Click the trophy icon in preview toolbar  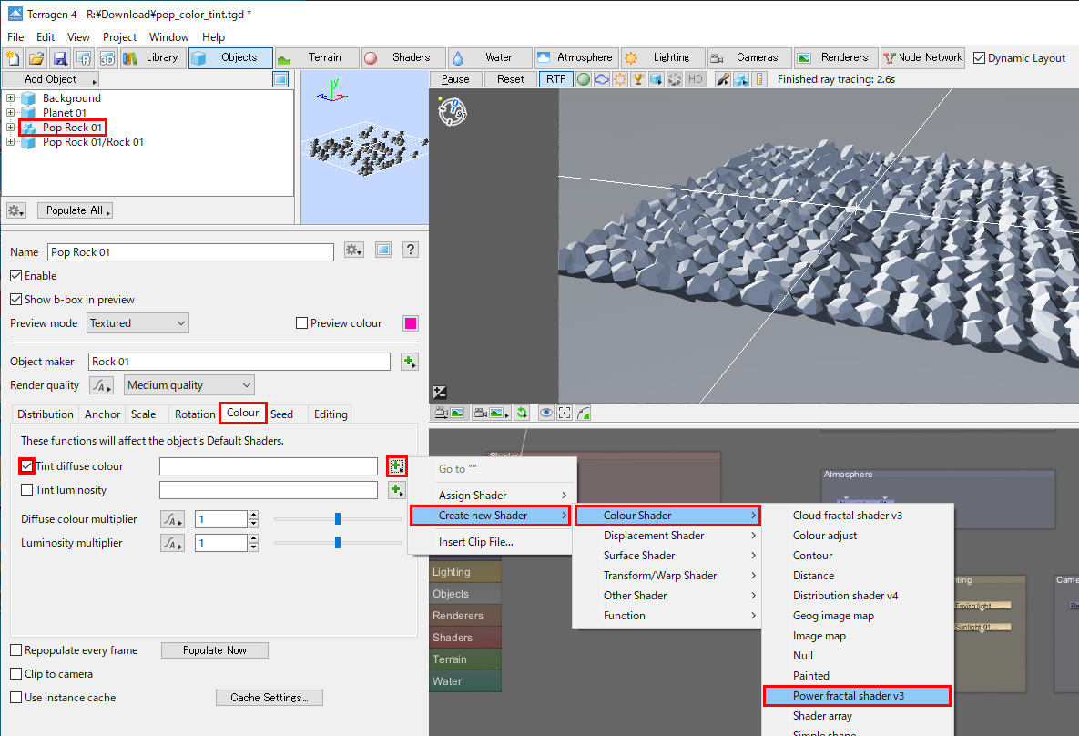click(638, 79)
